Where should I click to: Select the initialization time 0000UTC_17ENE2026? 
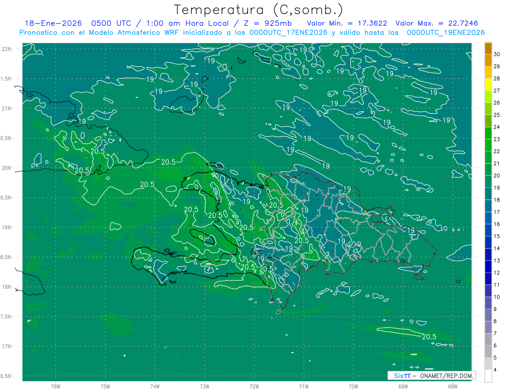(288, 33)
